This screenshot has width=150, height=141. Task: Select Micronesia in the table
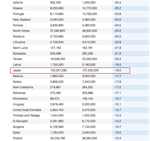(x=20, y=98)
